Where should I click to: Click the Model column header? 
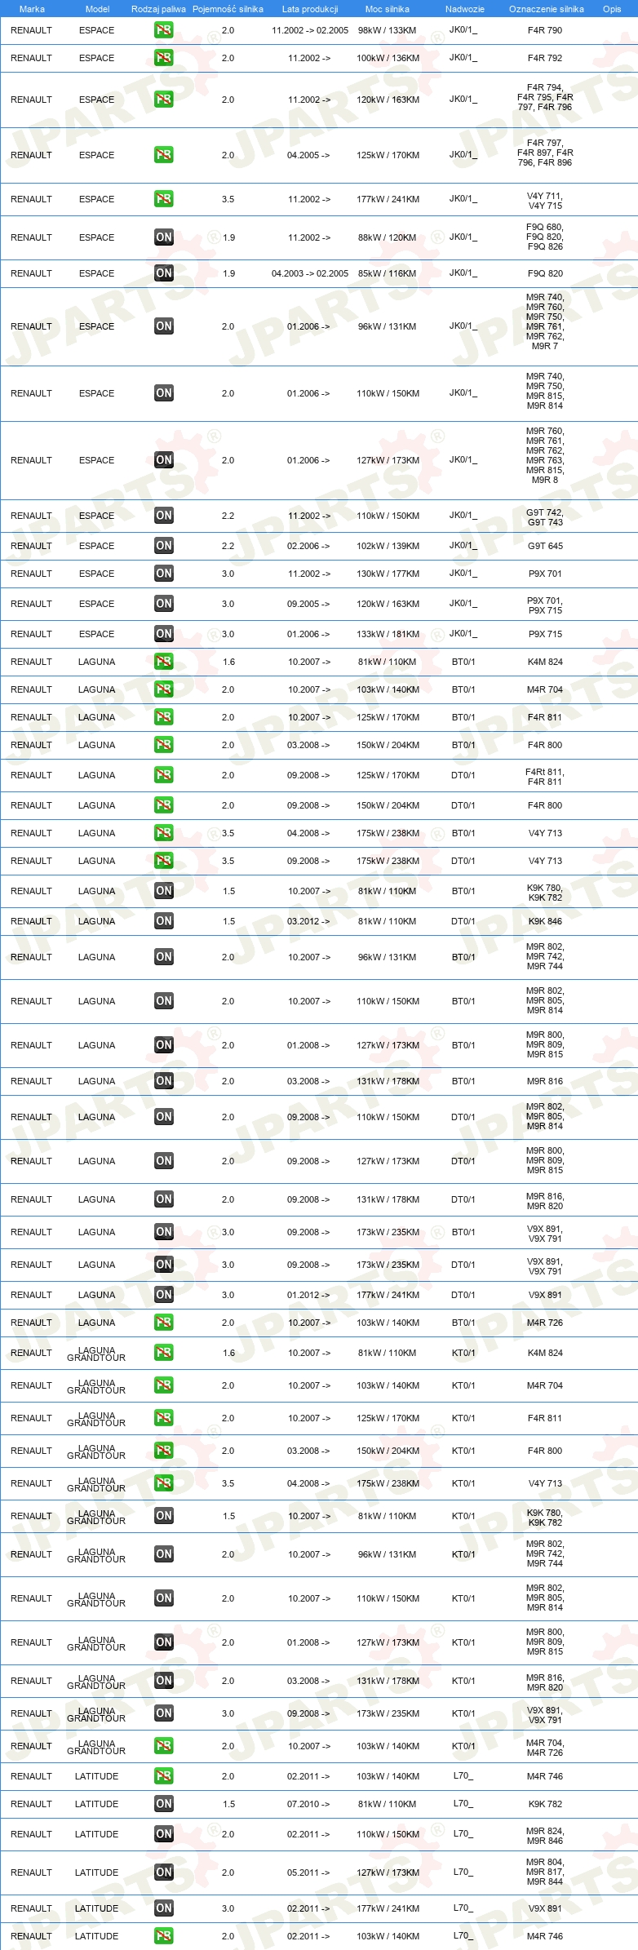click(x=97, y=9)
